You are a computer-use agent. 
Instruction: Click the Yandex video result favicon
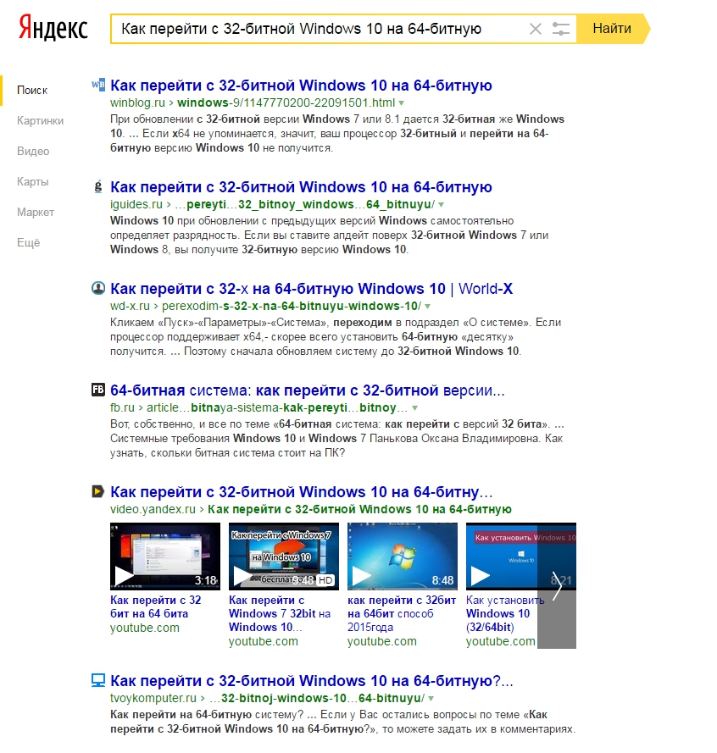(x=98, y=491)
